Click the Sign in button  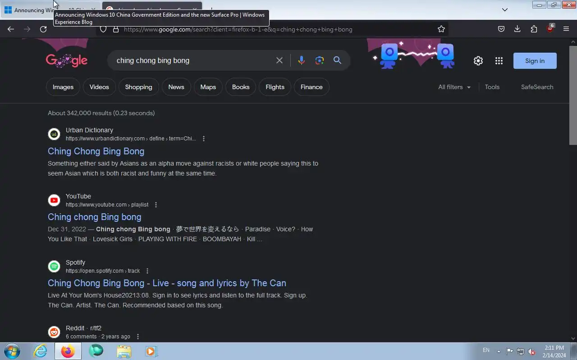pos(535,61)
